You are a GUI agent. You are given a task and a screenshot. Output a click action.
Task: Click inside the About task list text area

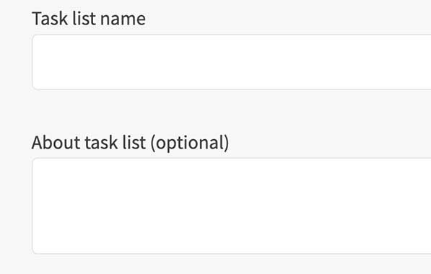pos(232,206)
